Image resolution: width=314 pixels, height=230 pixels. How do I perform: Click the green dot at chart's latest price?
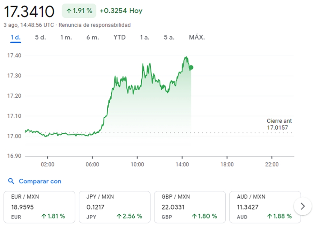point(191,67)
